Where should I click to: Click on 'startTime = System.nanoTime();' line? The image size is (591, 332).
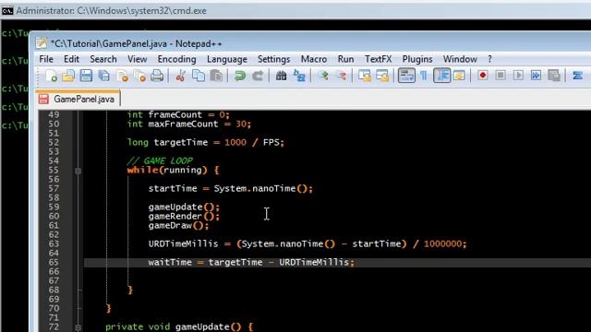pyautogui.click(x=230, y=188)
